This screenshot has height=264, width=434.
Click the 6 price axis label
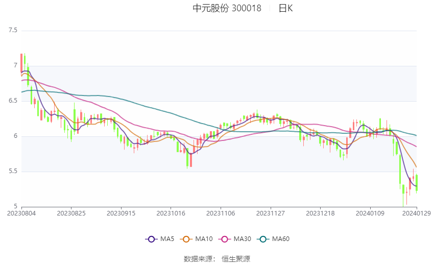click(x=15, y=136)
